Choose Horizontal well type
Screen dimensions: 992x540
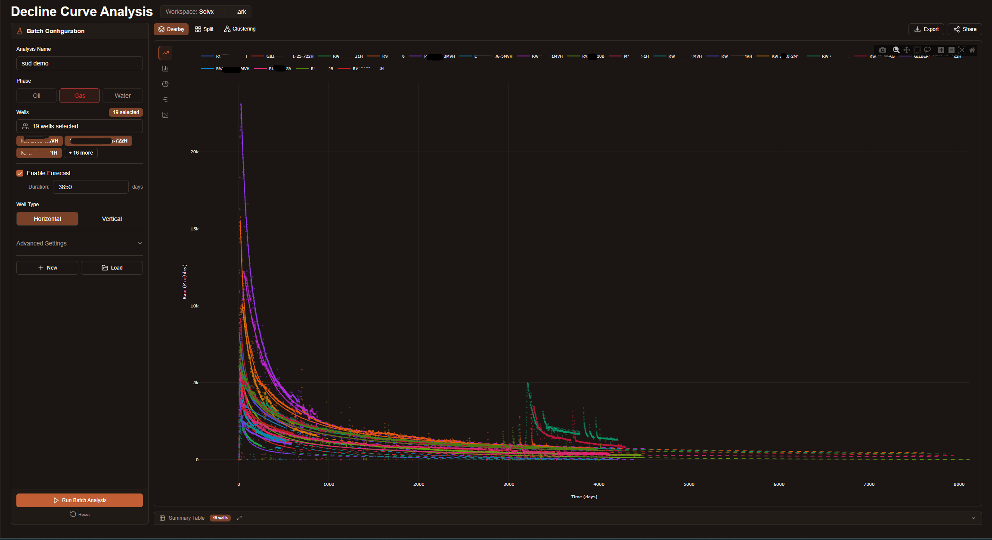47,219
